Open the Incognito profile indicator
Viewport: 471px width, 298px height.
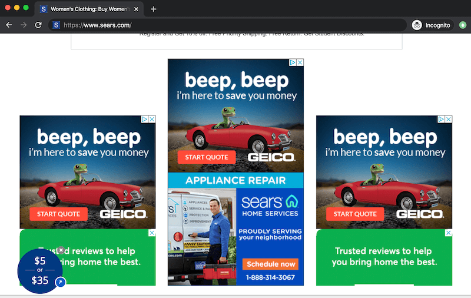pyautogui.click(x=431, y=25)
